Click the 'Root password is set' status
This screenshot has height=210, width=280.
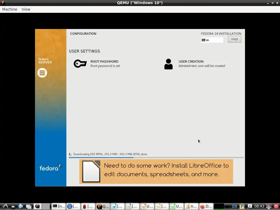(105, 66)
